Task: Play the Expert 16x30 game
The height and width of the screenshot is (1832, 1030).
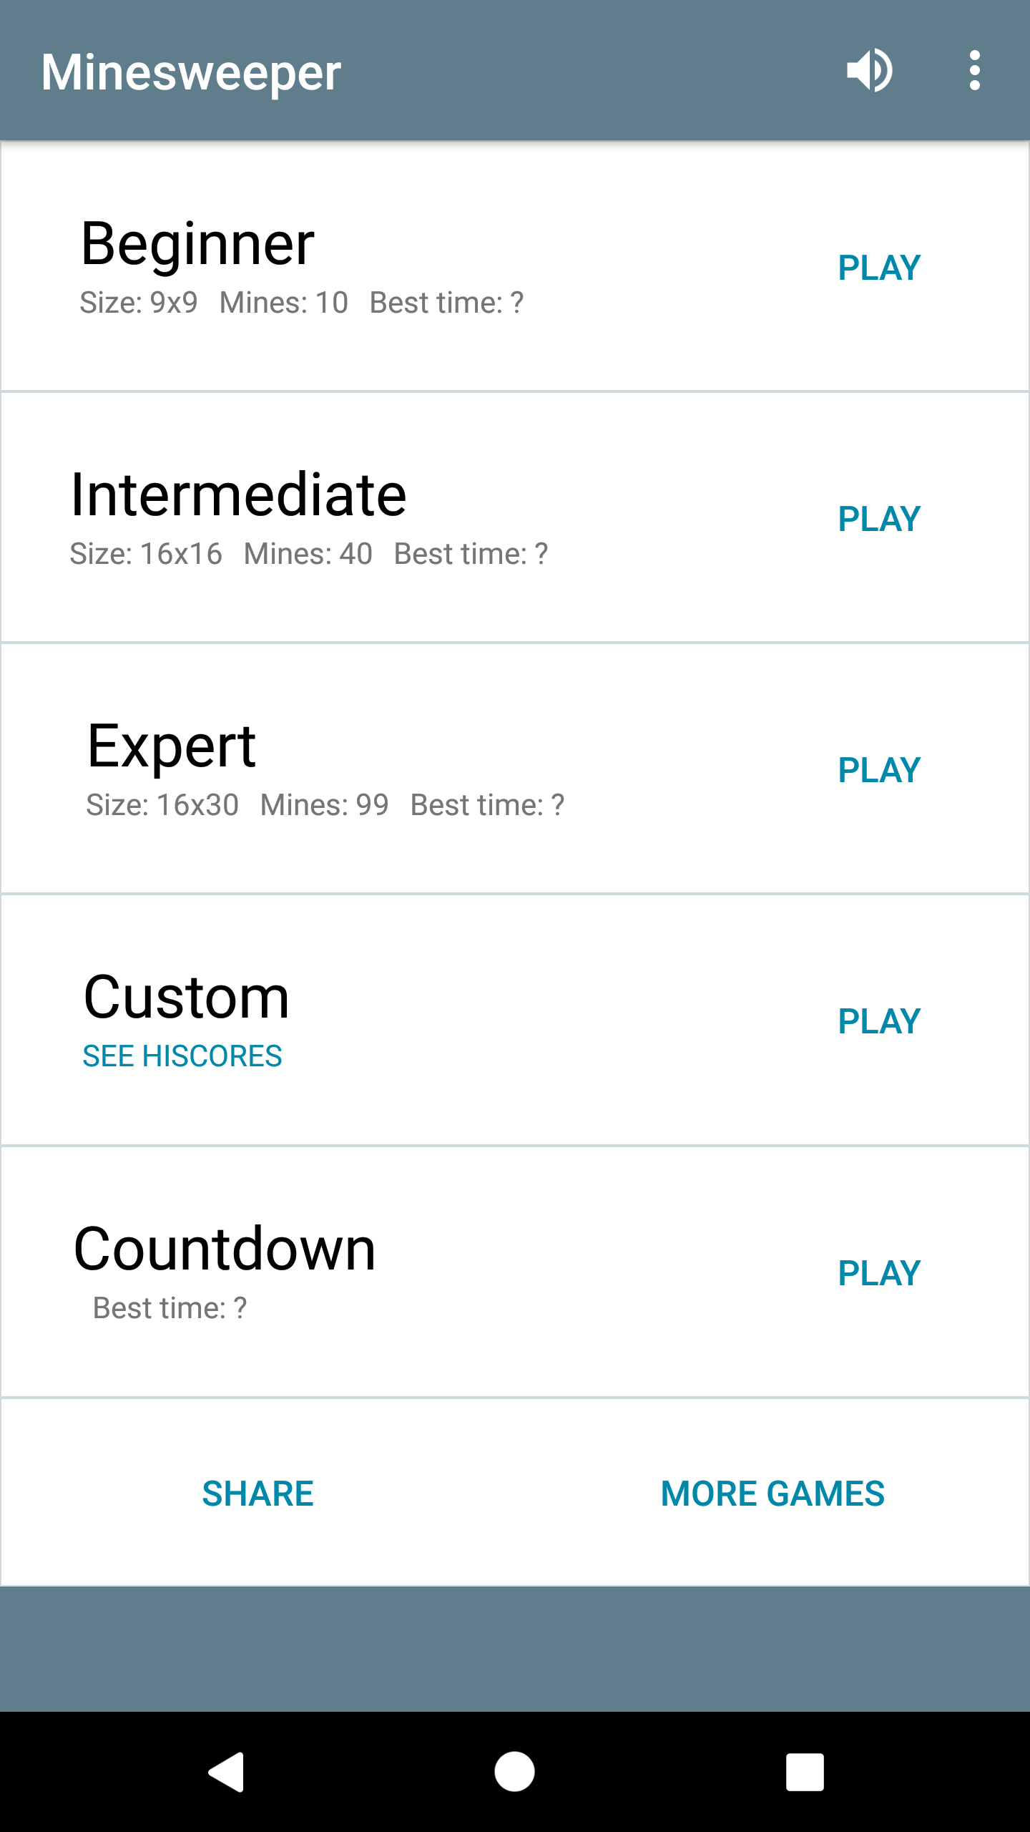Action: (x=878, y=770)
